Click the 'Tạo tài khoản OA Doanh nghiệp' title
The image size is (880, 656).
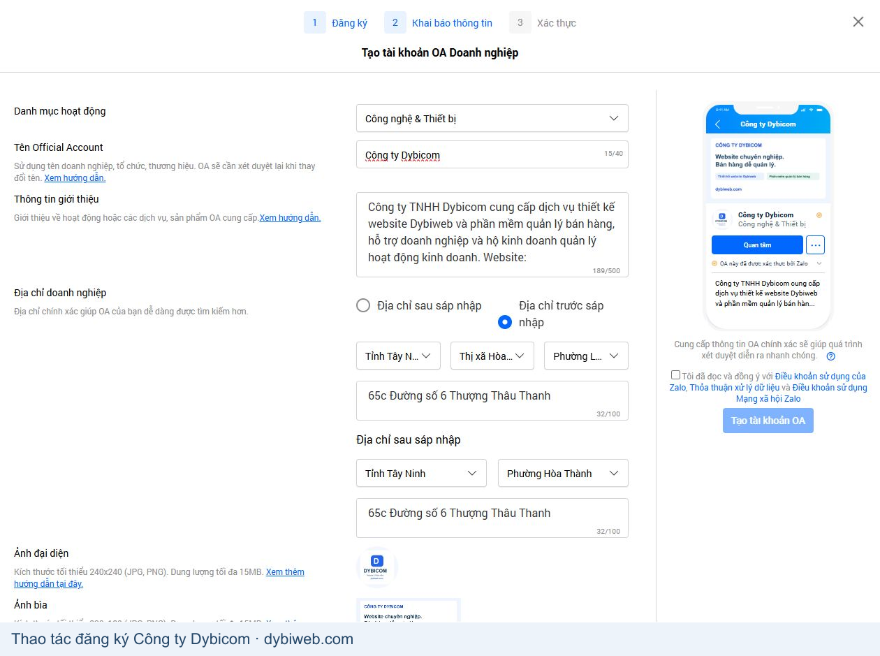(x=440, y=52)
